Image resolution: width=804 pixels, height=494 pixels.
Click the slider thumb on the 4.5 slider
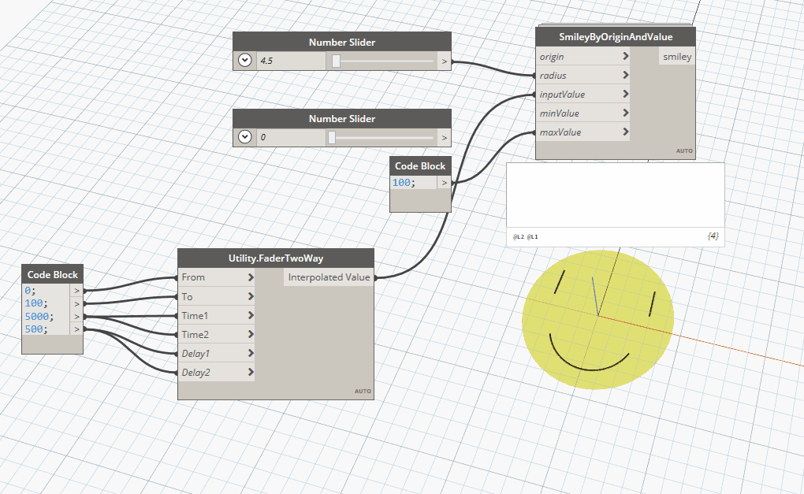[x=336, y=61]
